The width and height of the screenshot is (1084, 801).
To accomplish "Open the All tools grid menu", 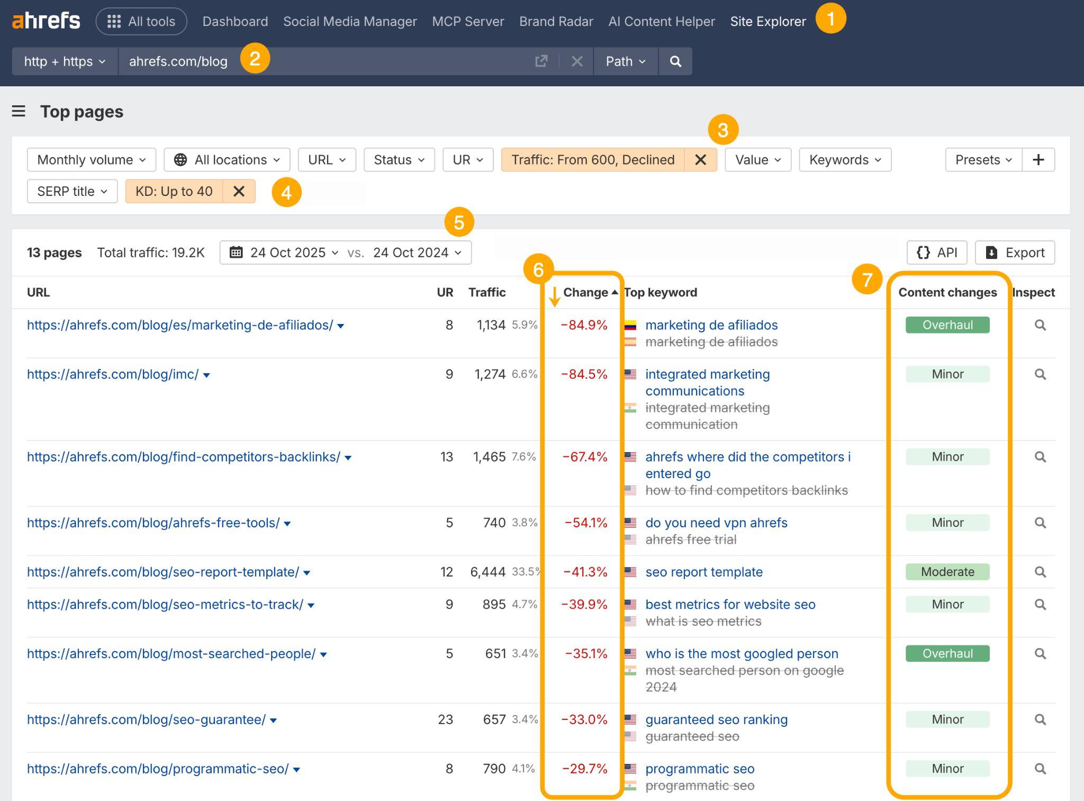I will (x=141, y=21).
